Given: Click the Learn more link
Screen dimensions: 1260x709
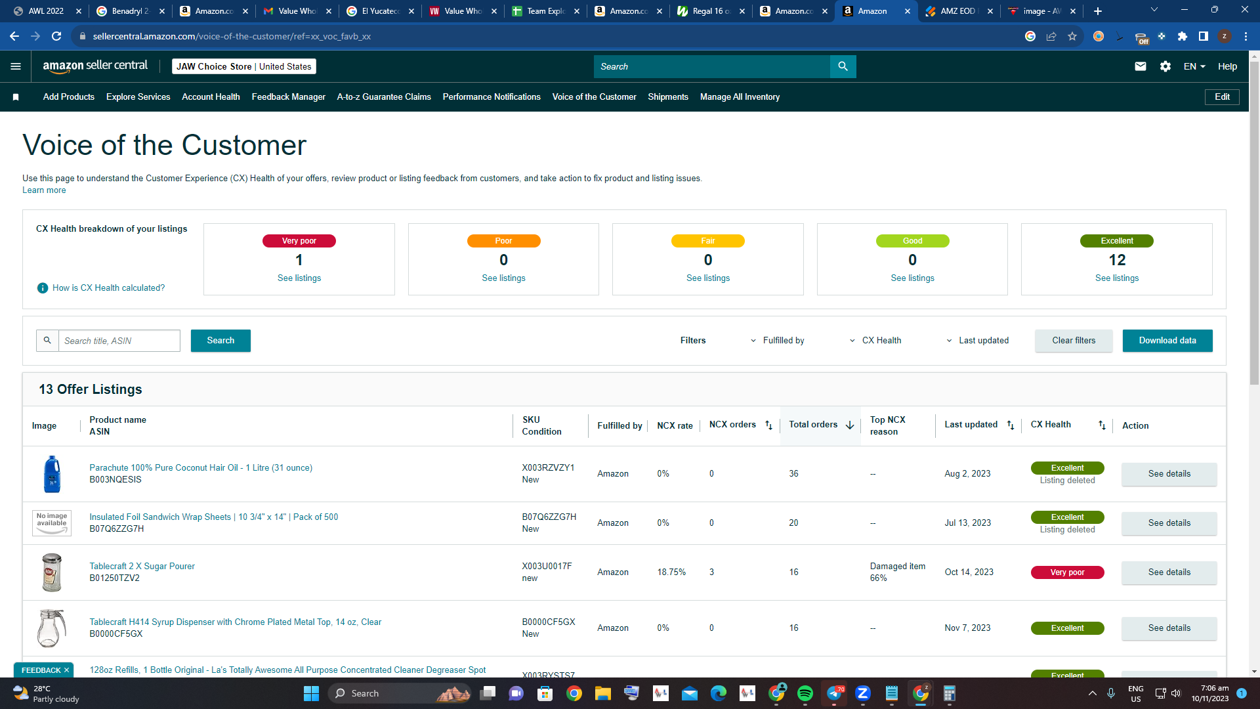Looking at the screenshot, I should click(x=44, y=190).
